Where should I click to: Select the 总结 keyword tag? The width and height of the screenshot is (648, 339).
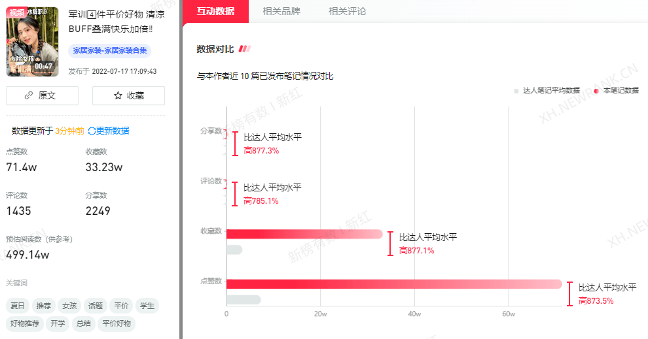click(84, 323)
